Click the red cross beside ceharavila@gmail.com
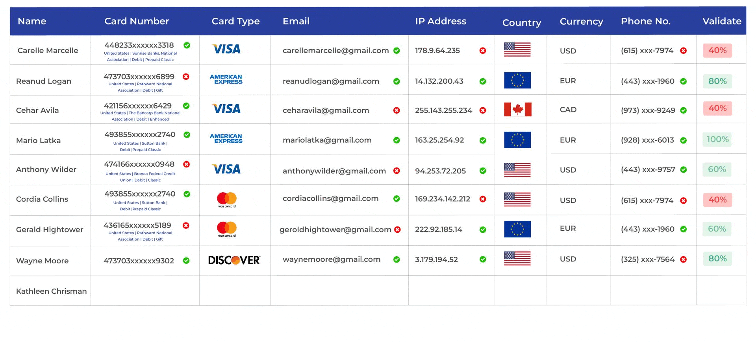Screen dimensions: 756x342 (x=397, y=110)
